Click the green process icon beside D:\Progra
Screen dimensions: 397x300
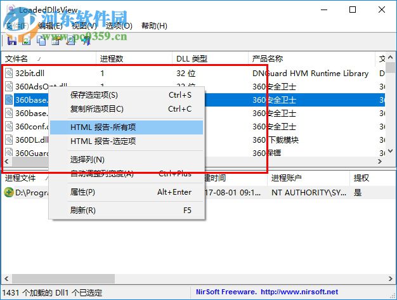(x=9, y=192)
